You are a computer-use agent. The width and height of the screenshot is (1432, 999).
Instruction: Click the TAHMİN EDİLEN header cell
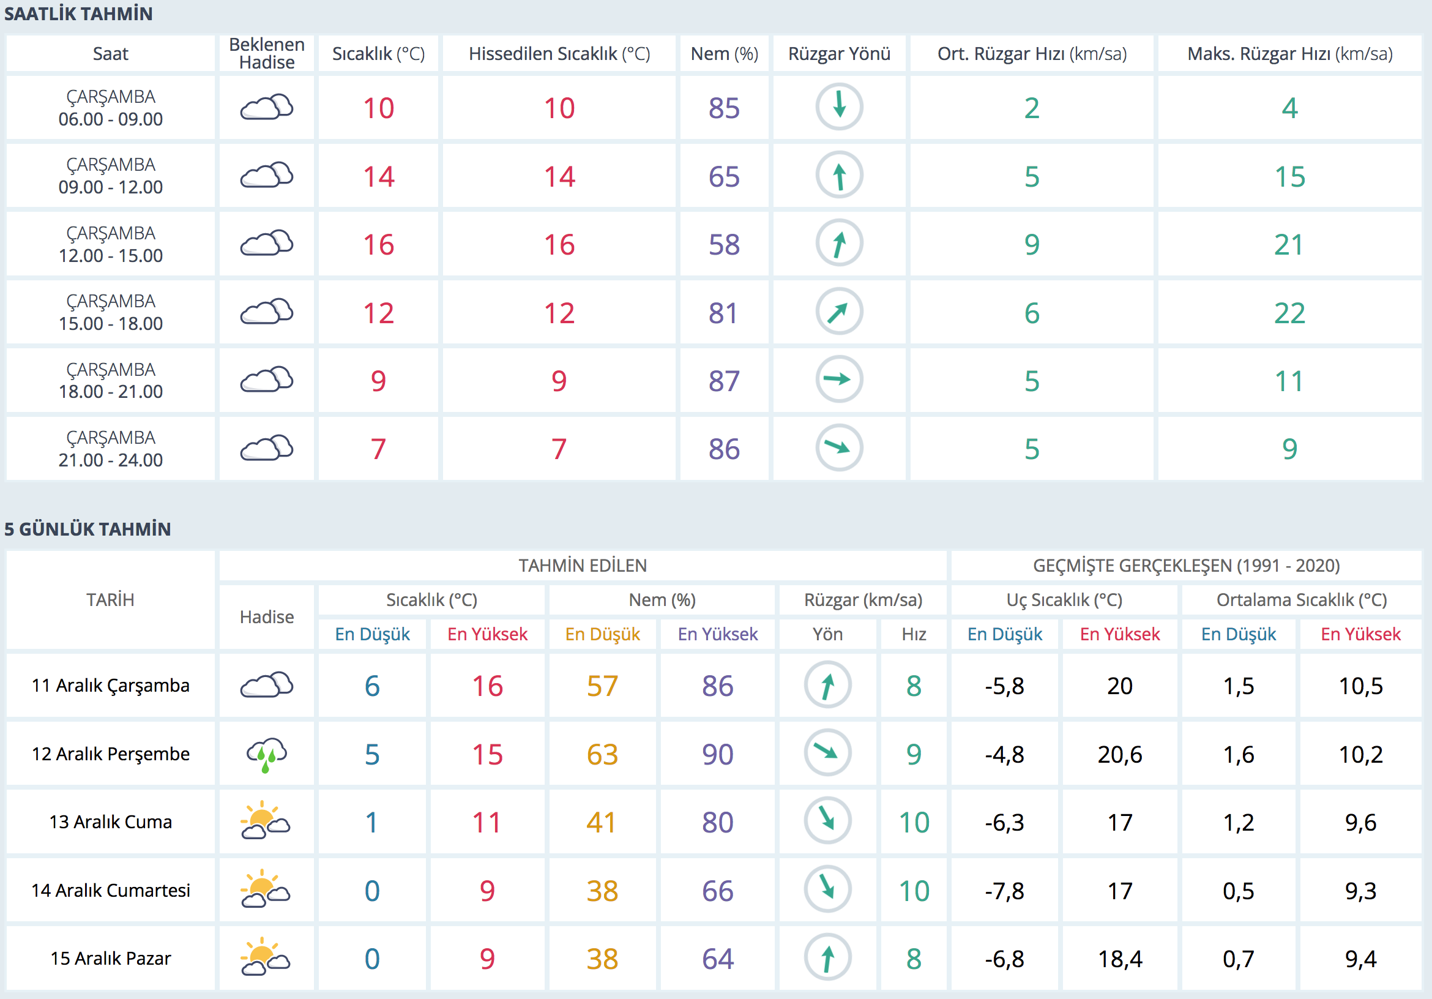(x=583, y=566)
